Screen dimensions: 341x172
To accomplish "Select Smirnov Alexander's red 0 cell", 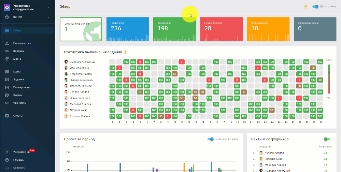I will click(x=140, y=62).
